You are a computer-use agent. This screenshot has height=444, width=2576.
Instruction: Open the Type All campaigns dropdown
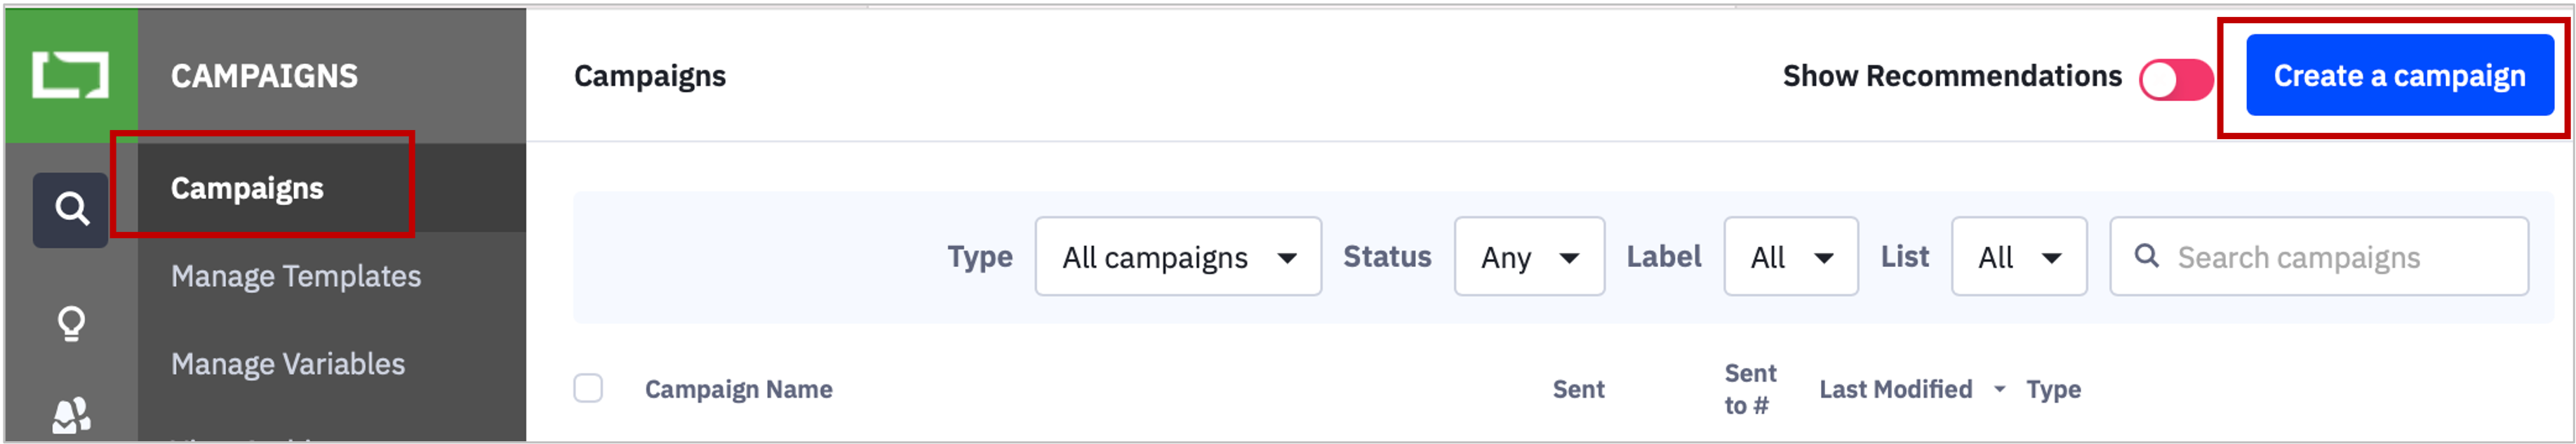tap(1178, 256)
